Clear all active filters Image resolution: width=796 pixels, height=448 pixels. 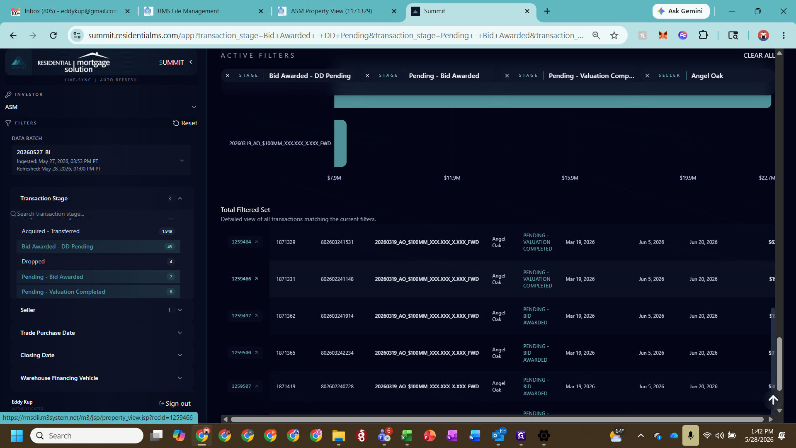point(759,55)
